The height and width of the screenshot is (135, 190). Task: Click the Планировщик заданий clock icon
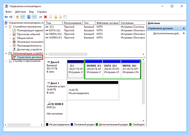click(14, 30)
